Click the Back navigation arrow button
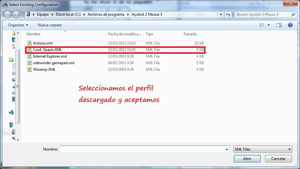Image resolution: width=300 pixels, height=169 pixels. click(7, 14)
